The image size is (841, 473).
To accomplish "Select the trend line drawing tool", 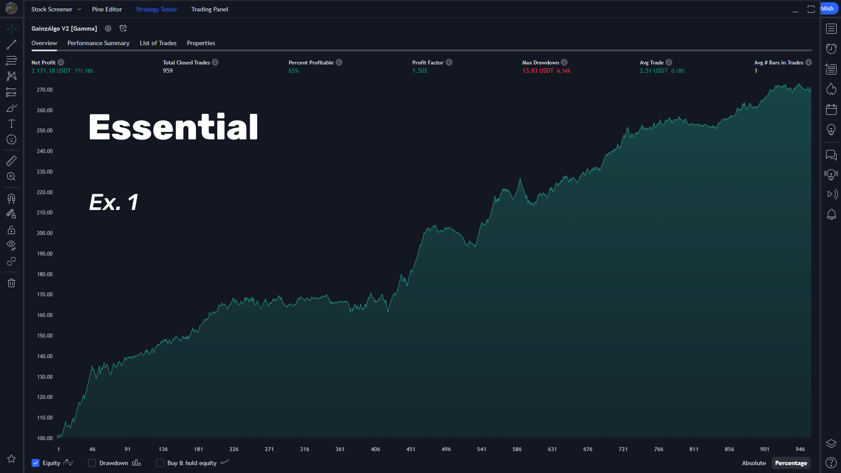I will click(x=11, y=45).
